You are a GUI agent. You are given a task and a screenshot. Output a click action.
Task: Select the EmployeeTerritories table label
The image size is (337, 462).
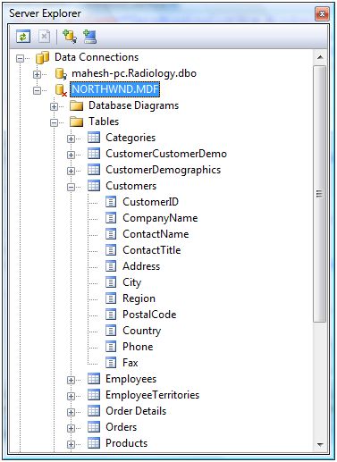[x=152, y=395]
